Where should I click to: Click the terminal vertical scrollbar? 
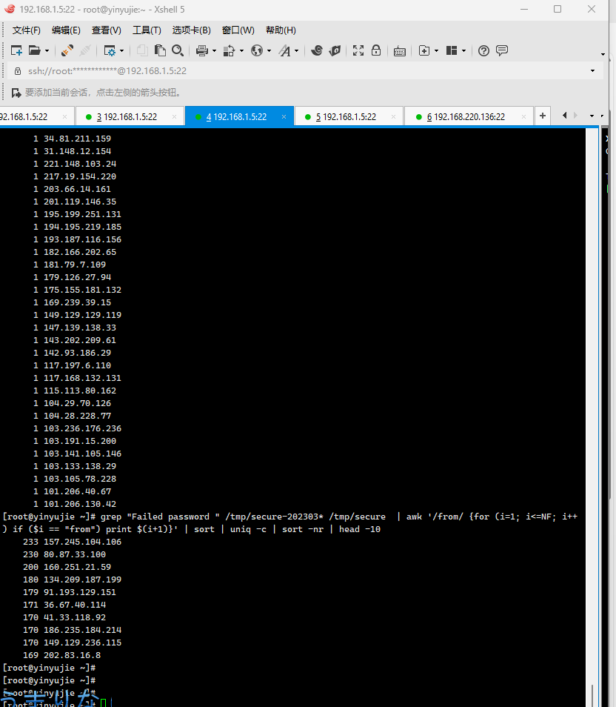click(x=592, y=417)
